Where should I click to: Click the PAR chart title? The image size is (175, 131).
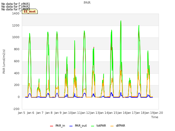click(x=87, y=3)
